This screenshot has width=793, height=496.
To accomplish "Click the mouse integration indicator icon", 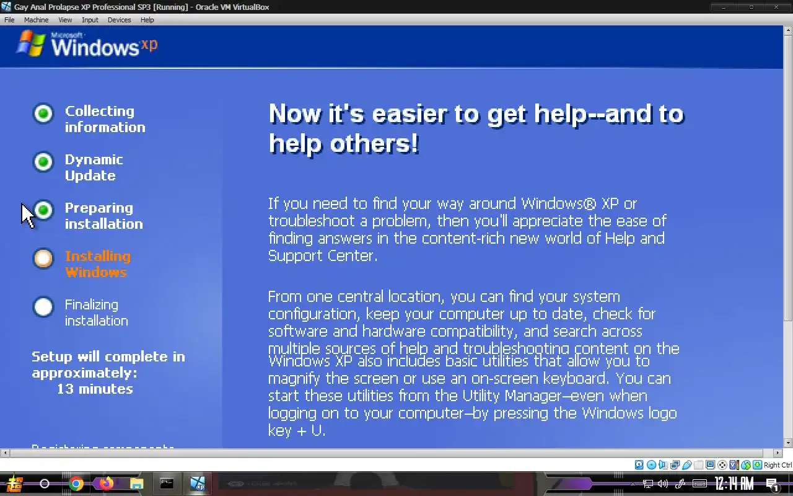I will pyautogui.click(x=746, y=465).
